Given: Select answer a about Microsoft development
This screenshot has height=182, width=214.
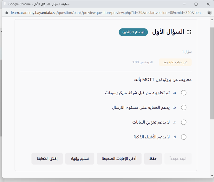Looking at the screenshot, I should point(184,93).
